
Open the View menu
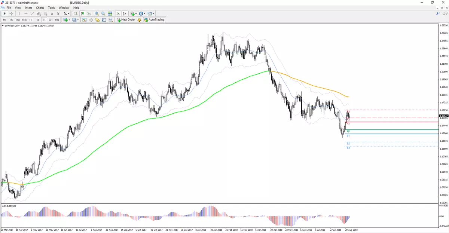[x=18, y=7]
